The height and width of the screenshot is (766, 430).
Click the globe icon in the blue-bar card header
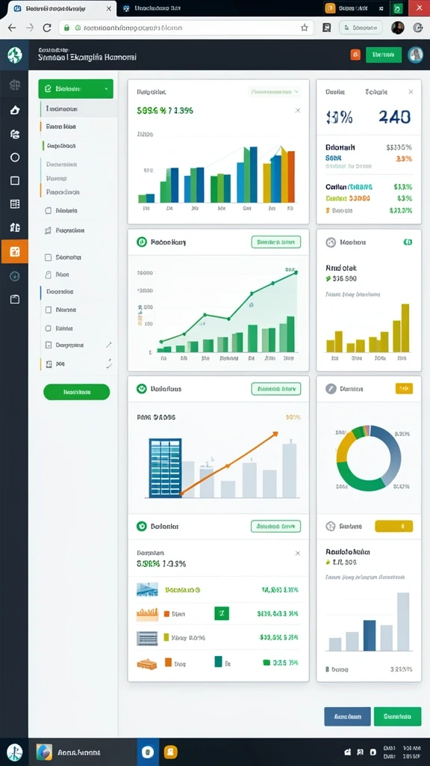click(331, 526)
